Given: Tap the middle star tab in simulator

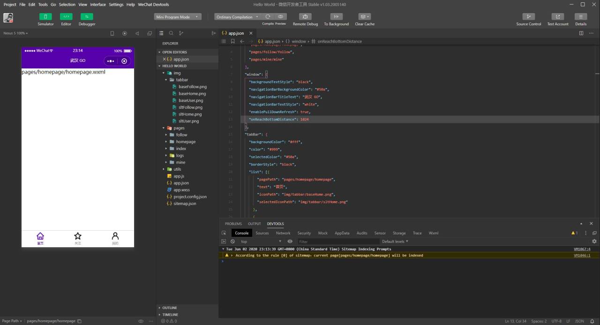Looking at the screenshot, I should click(x=78, y=238).
